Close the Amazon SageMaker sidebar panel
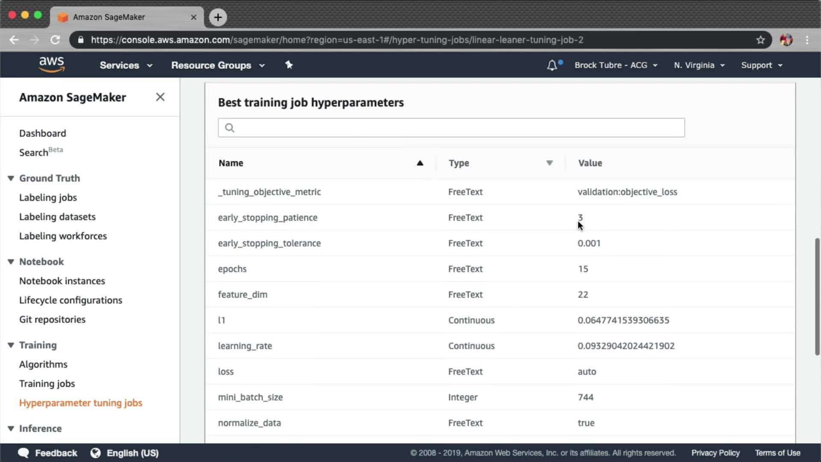 tap(160, 97)
